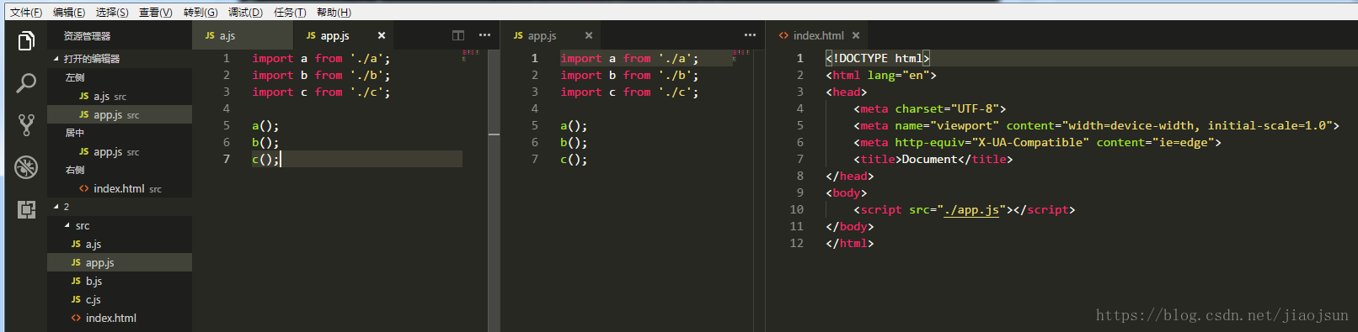This screenshot has width=1358, height=332.
Task: Select the app.js tab in middle editor group
Action: click(551, 35)
